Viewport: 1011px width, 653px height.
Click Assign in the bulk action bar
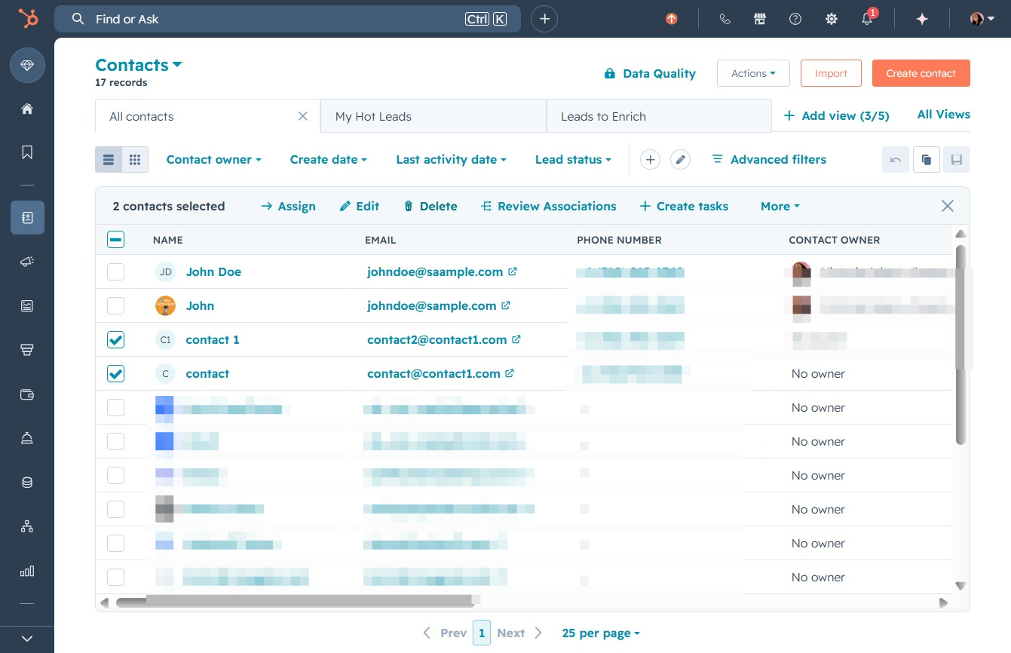coord(288,207)
